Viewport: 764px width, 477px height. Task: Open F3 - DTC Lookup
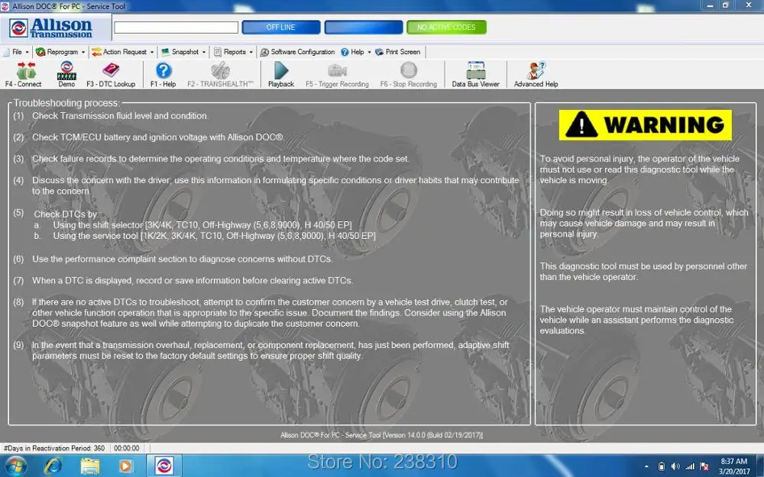point(111,75)
